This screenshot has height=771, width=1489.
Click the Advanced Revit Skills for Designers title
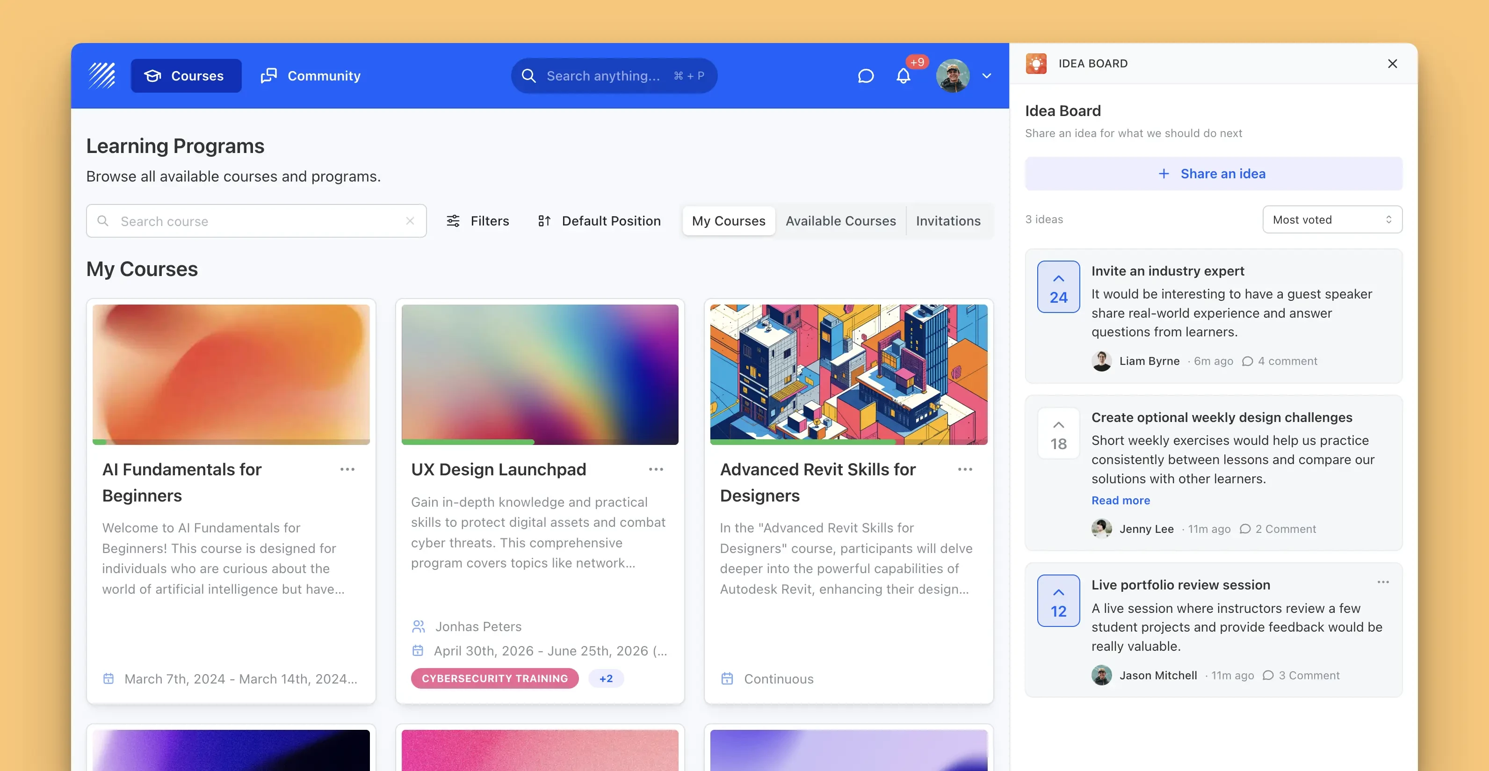point(817,482)
